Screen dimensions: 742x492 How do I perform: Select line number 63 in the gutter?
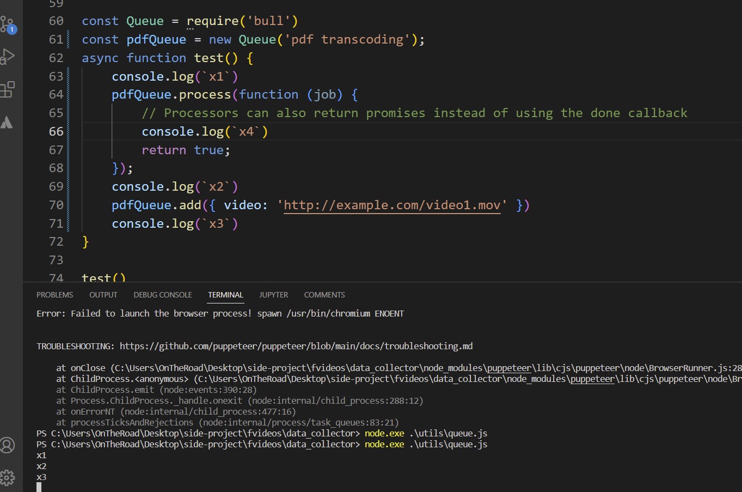57,76
